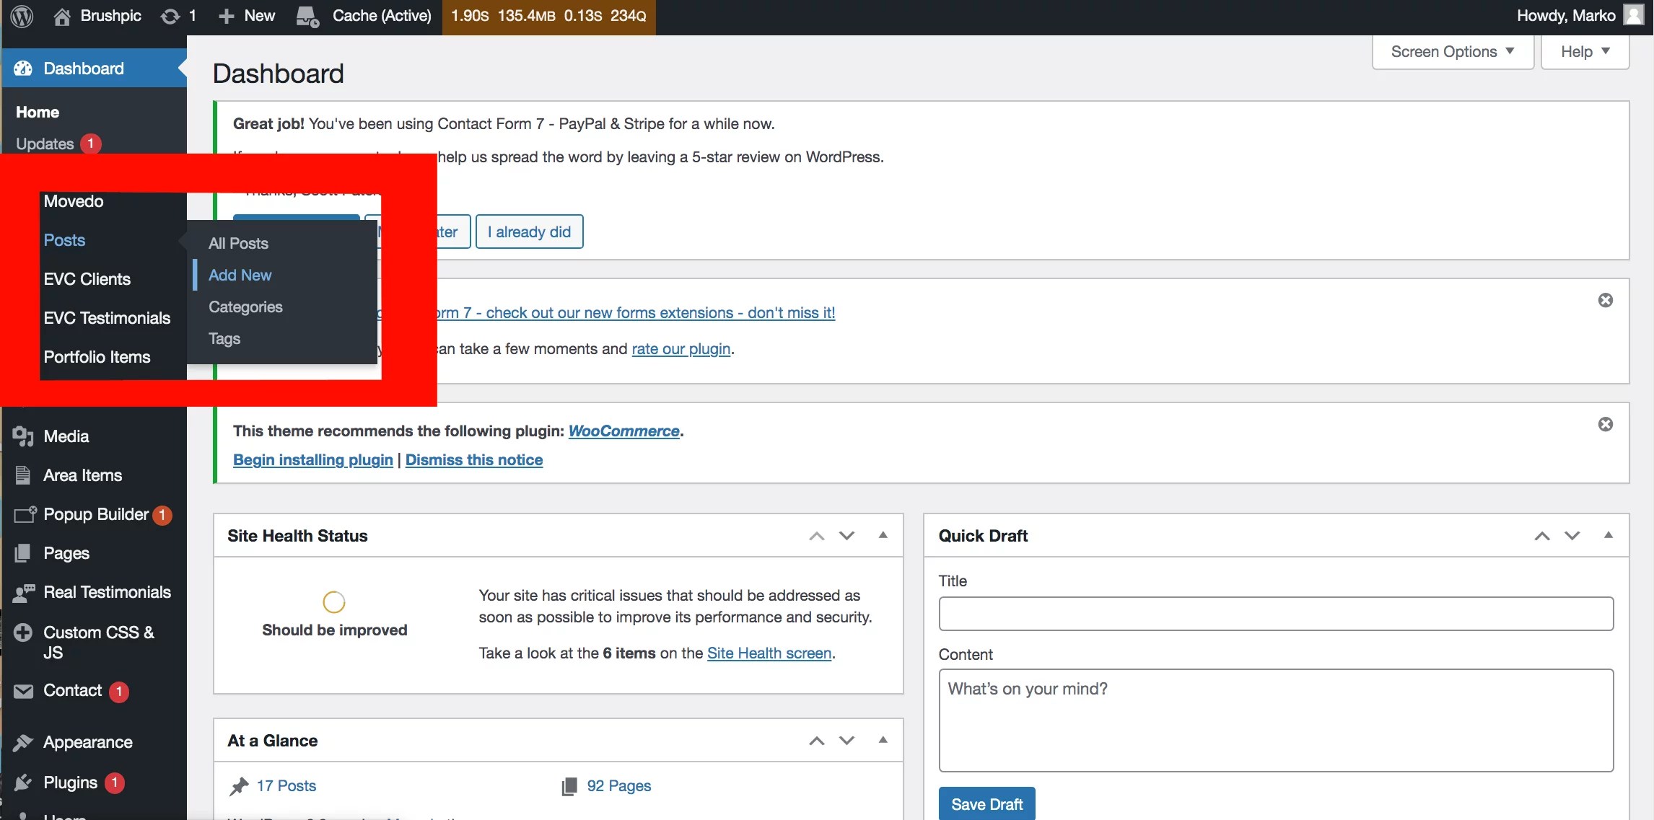Click the Brushpic home icon
This screenshot has width=1654, height=820.
[62, 16]
